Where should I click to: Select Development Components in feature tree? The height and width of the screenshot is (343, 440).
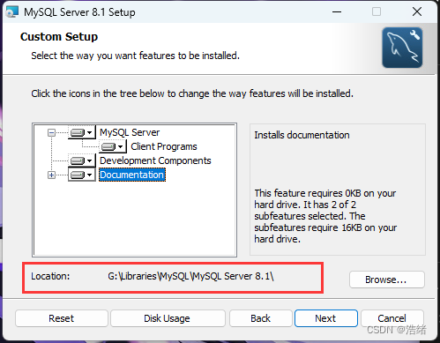click(x=155, y=160)
